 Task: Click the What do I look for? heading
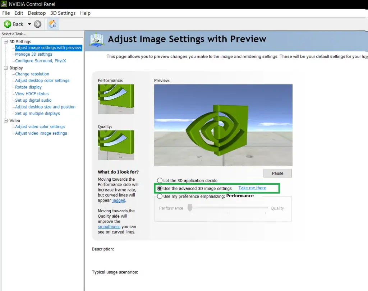click(x=118, y=172)
